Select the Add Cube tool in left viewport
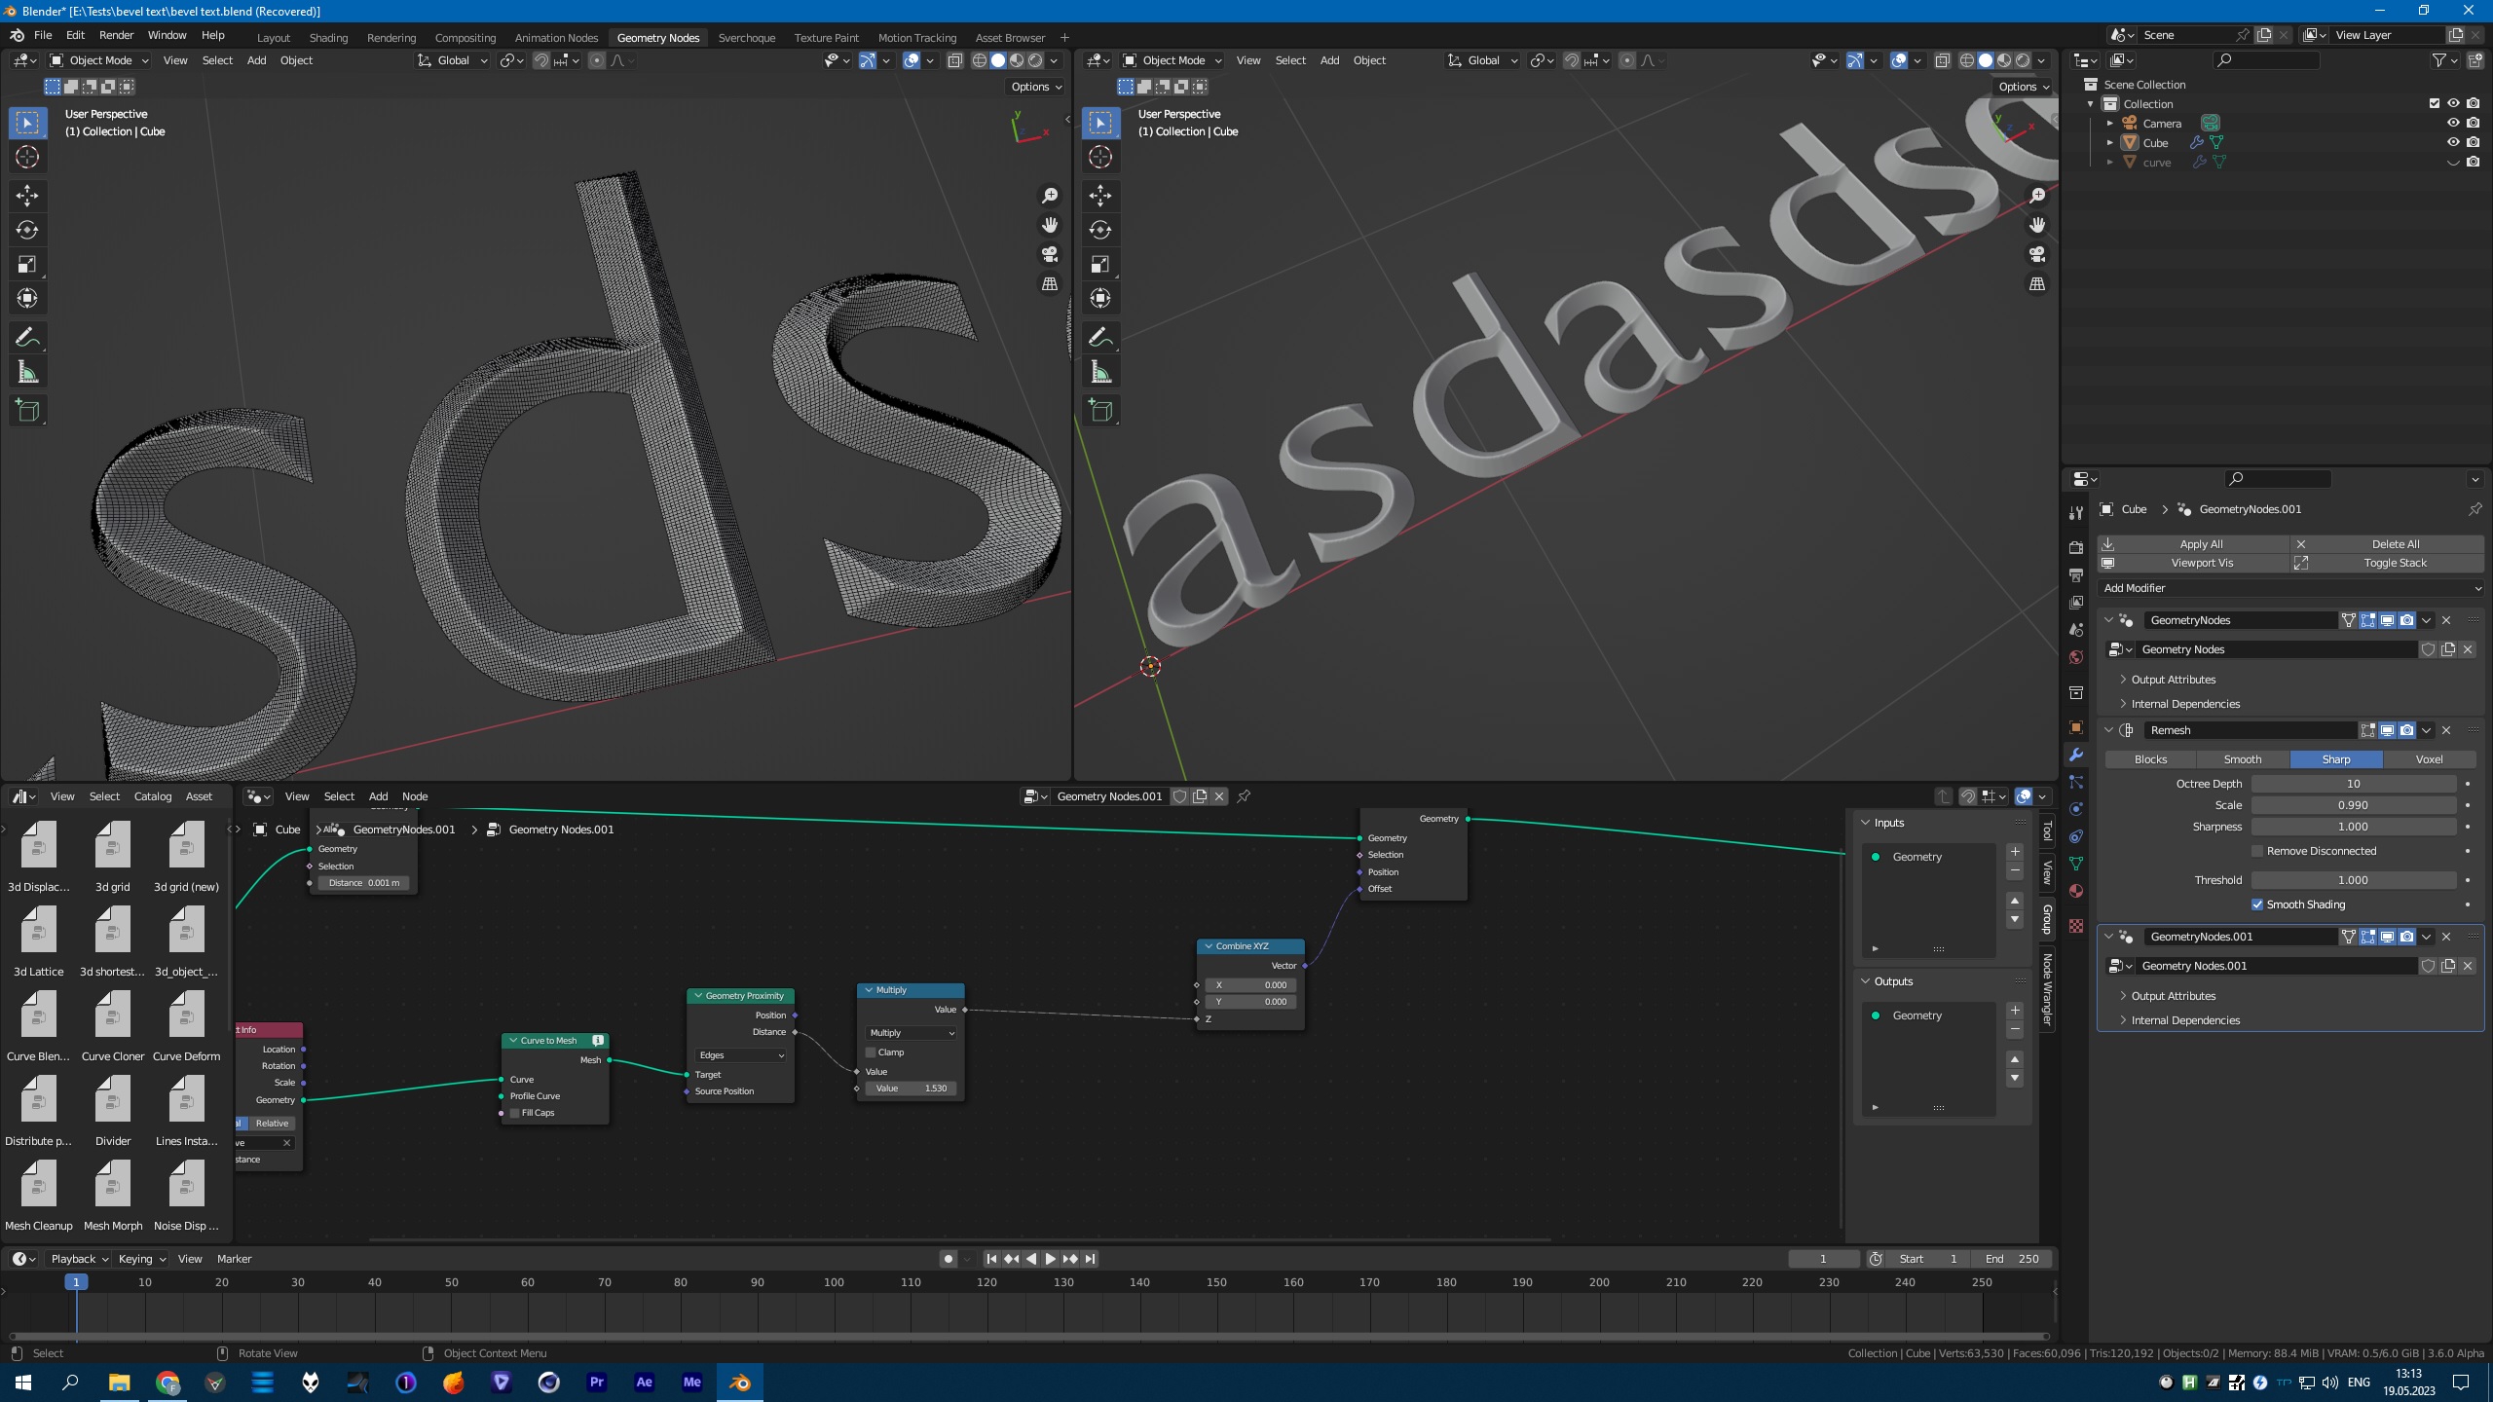The height and width of the screenshot is (1402, 2493). point(27,410)
